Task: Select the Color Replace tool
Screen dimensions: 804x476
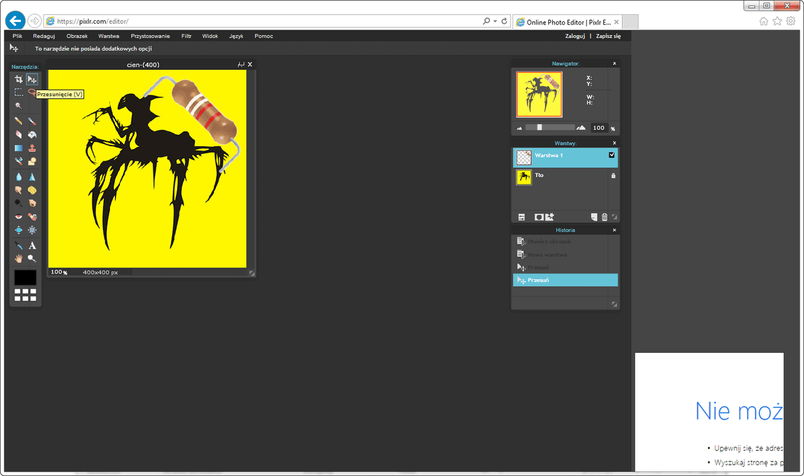Action: pyautogui.click(x=19, y=161)
